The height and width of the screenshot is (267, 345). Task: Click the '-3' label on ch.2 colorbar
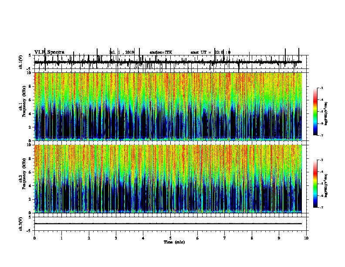321,160
